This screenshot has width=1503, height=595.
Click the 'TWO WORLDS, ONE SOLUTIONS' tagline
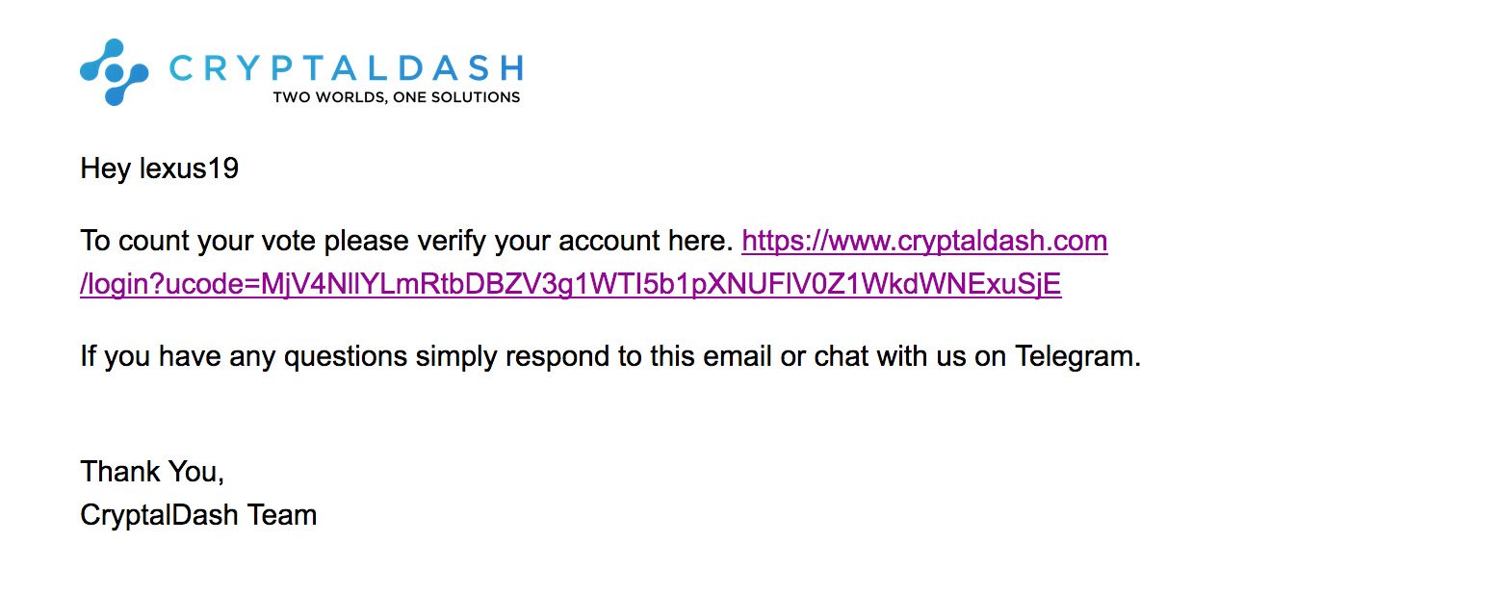397,97
